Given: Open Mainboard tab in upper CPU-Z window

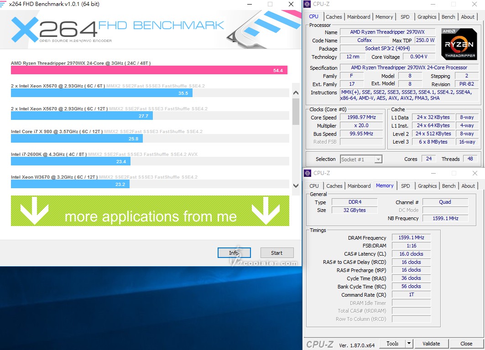Looking at the screenshot, I should (359, 17).
